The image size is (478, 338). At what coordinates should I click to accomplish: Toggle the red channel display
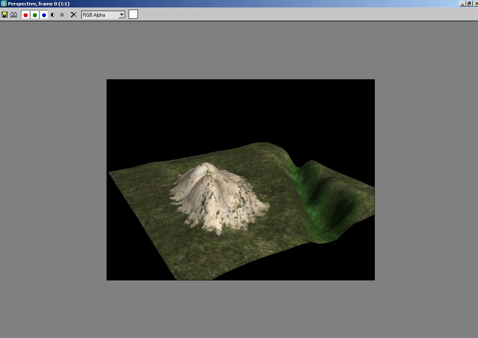click(x=25, y=15)
